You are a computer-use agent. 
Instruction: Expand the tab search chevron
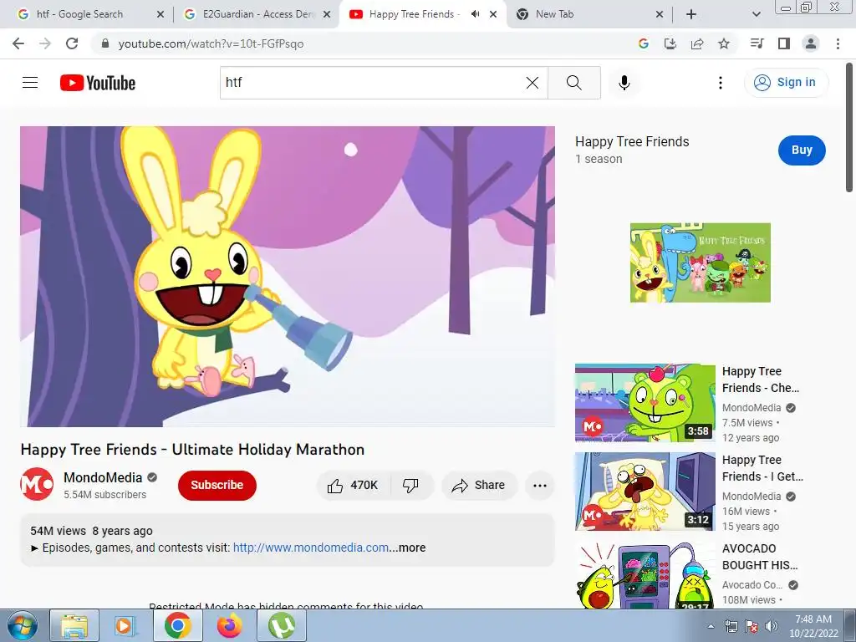(756, 14)
